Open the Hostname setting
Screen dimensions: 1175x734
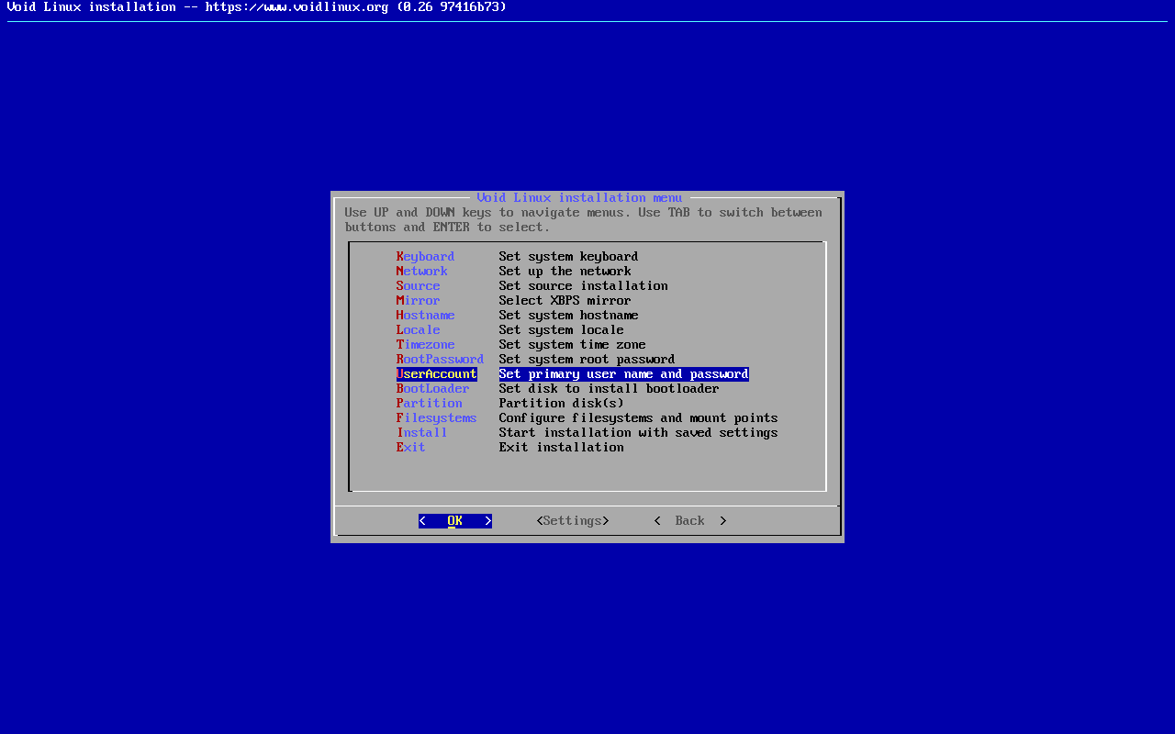click(x=425, y=316)
